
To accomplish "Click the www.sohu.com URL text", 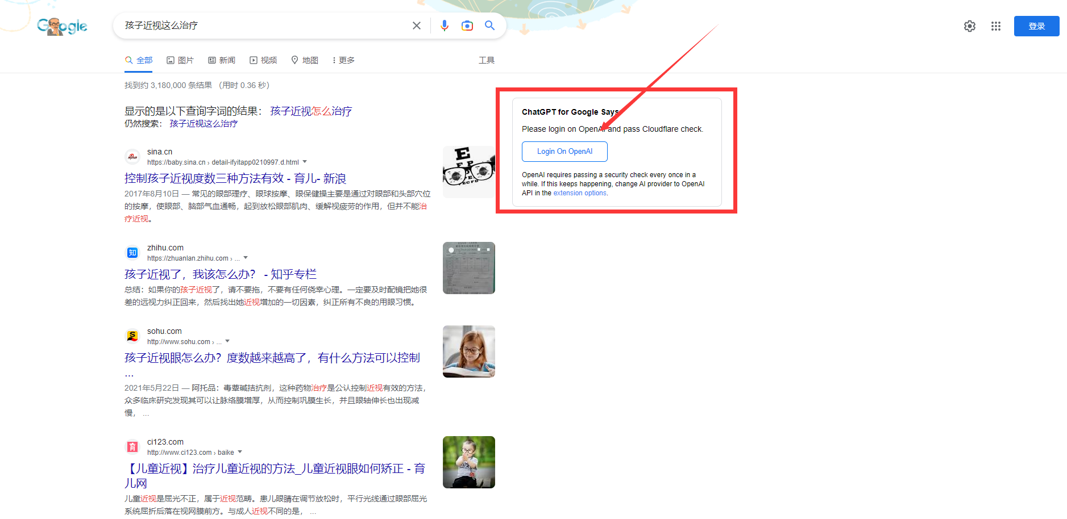I will tap(184, 342).
